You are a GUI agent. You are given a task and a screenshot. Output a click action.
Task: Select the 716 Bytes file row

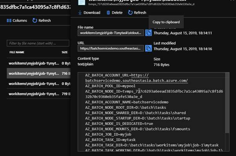point(38,73)
